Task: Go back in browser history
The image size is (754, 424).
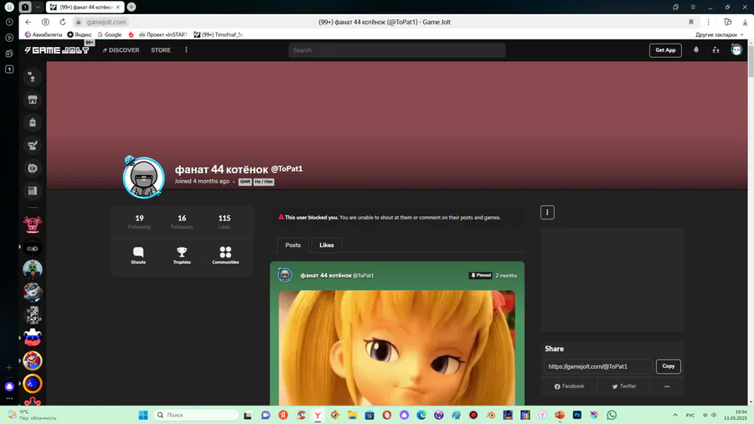Action: (x=28, y=22)
